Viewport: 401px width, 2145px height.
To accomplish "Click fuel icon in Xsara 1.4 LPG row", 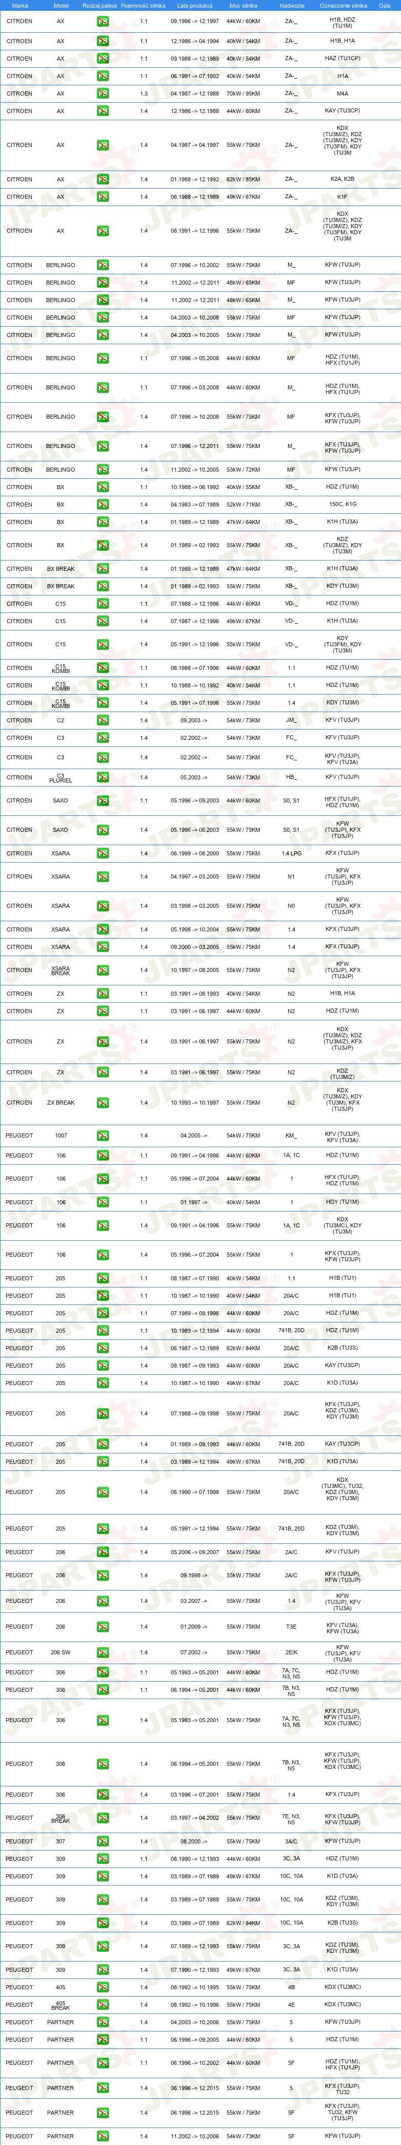I will [x=103, y=853].
